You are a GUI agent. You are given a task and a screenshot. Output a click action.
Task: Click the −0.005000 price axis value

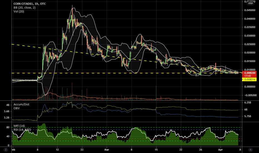click(250, 95)
